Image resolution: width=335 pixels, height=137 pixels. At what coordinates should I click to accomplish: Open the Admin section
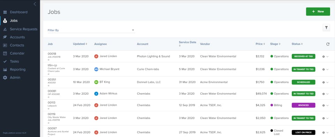click(x=15, y=78)
